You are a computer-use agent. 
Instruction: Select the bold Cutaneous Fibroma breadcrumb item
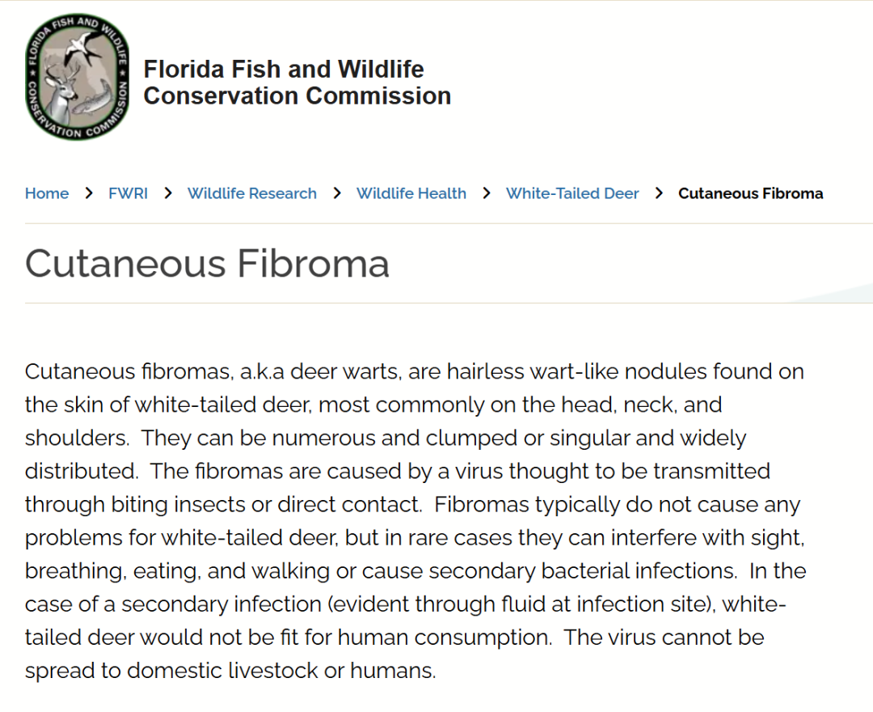point(750,193)
